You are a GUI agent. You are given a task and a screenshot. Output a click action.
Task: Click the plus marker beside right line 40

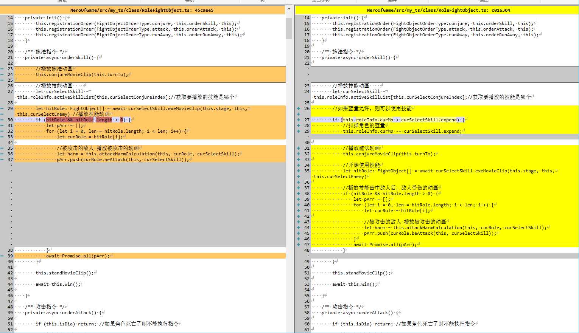point(299,205)
